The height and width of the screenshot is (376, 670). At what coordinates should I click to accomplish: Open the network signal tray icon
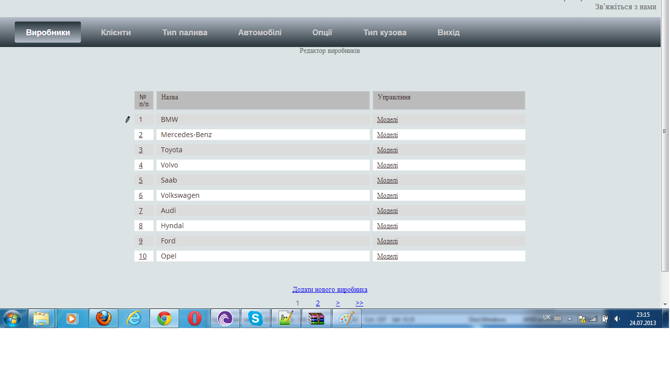[x=593, y=319]
